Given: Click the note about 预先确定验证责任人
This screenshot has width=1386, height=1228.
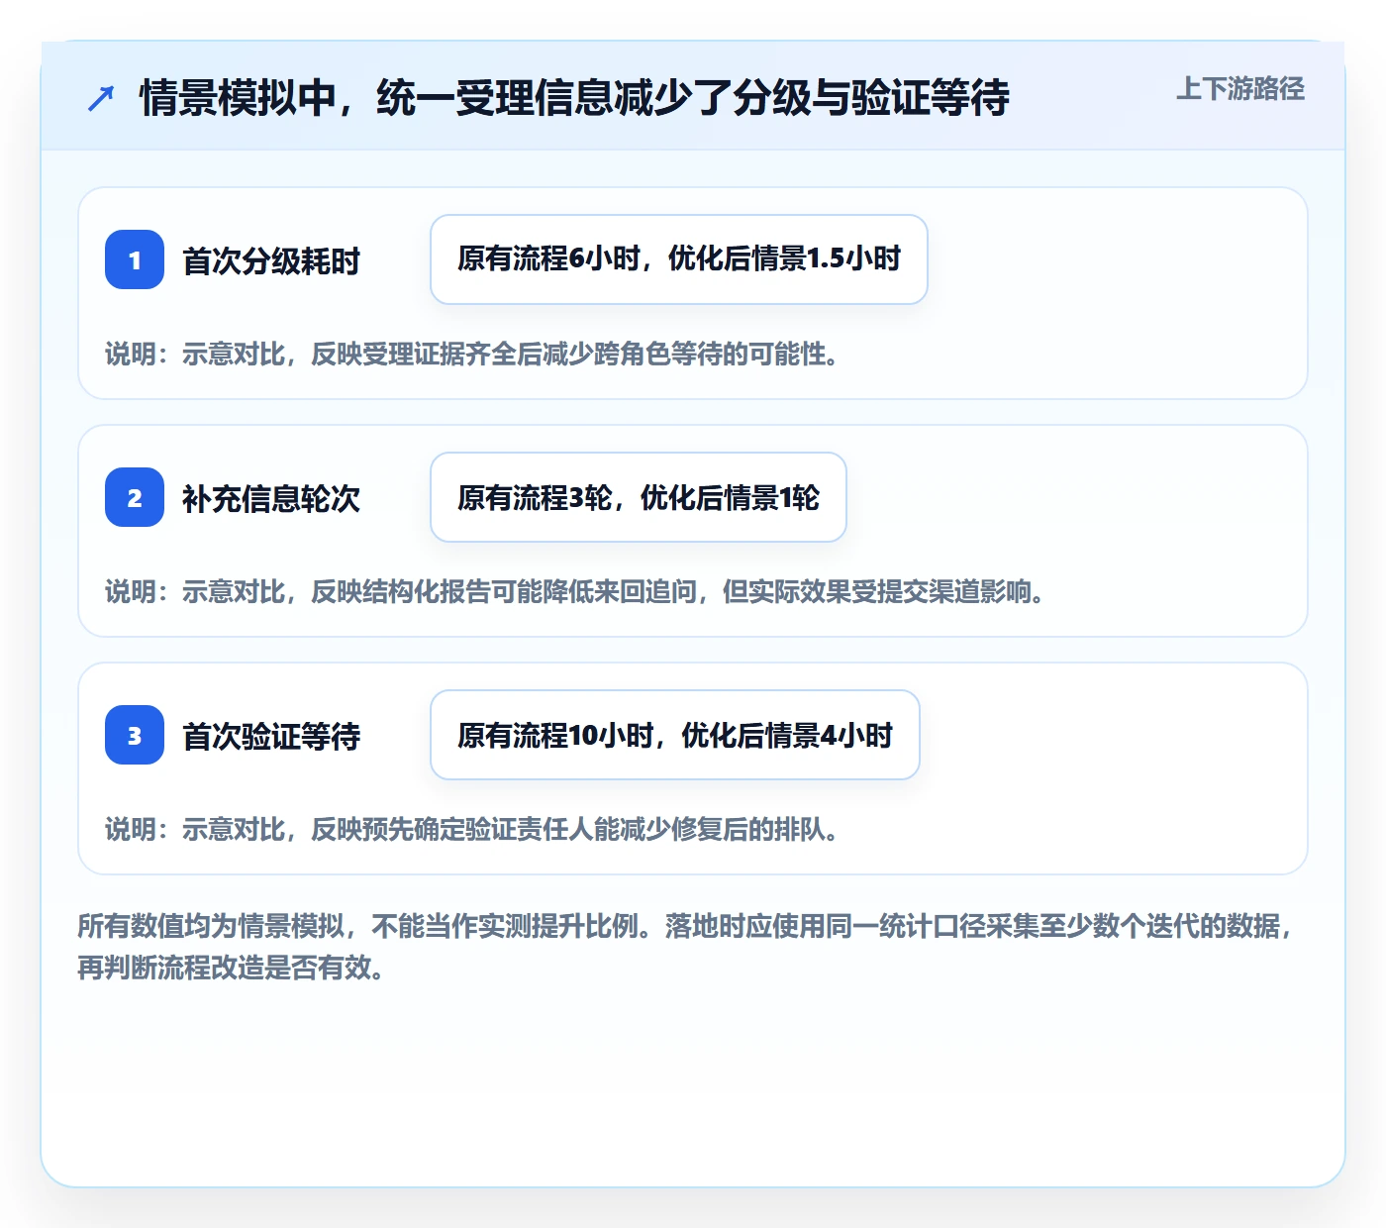Looking at the screenshot, I should [x=472, y=829].
